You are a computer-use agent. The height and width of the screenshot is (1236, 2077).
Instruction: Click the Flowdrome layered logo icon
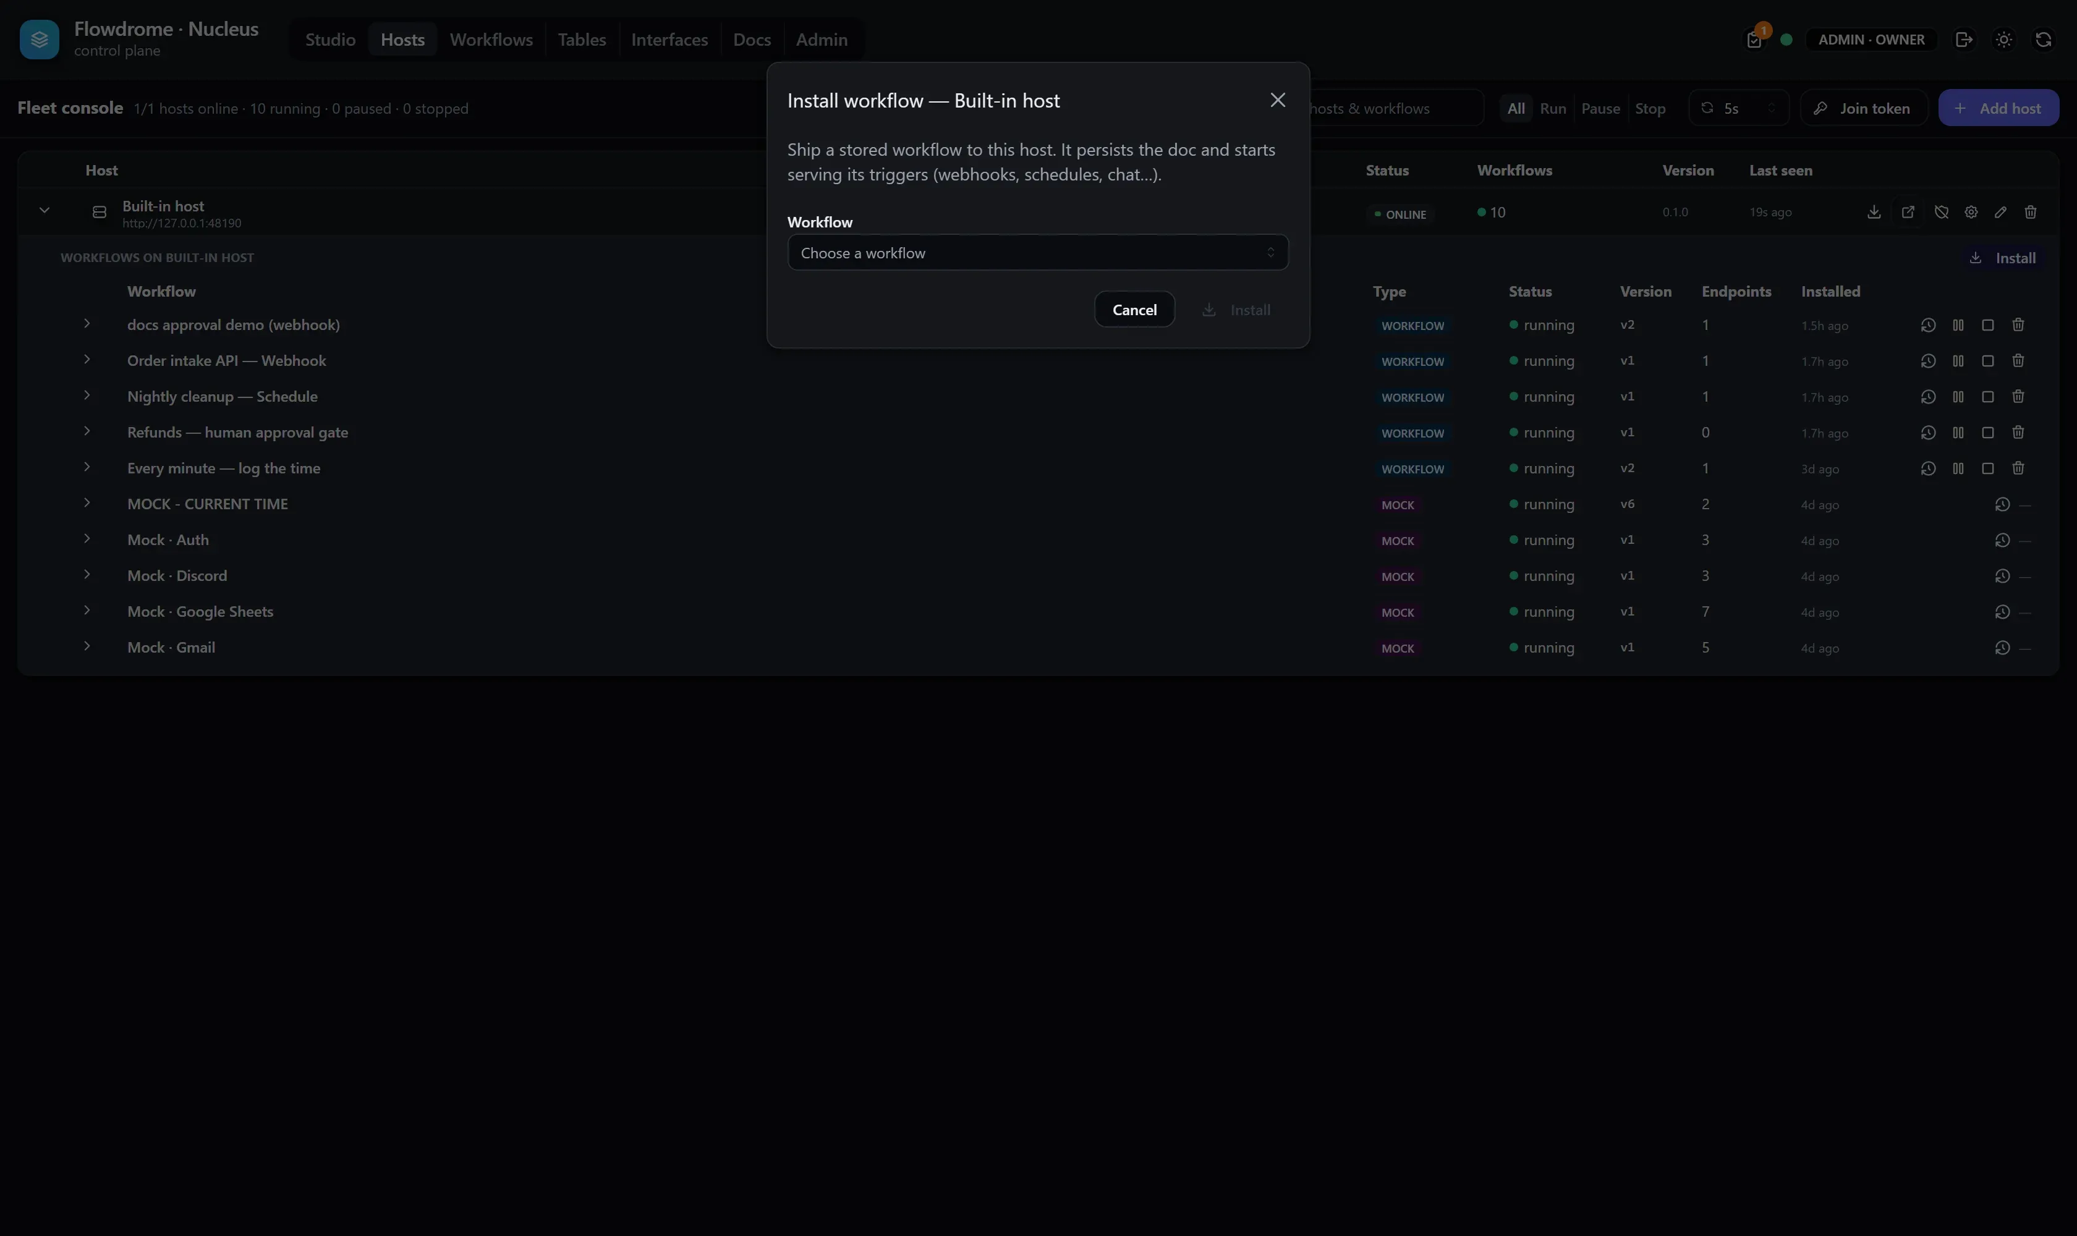(x=39, y=39)
